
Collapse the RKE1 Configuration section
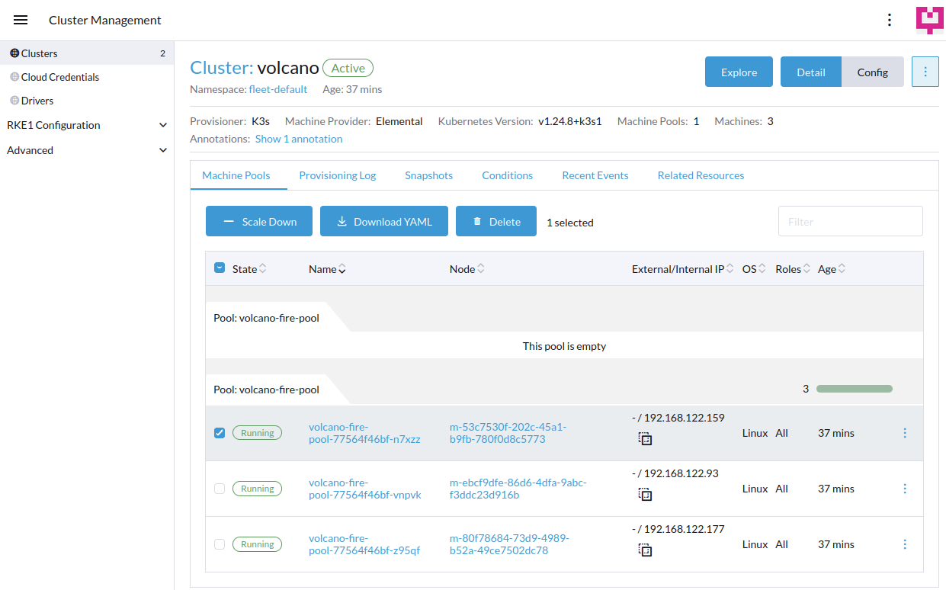86,125
